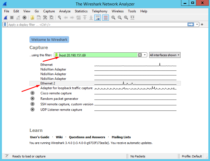Viewport: 210px width, 161px height.
Task: Jump to first packet icon
Action: coord(85,18)
